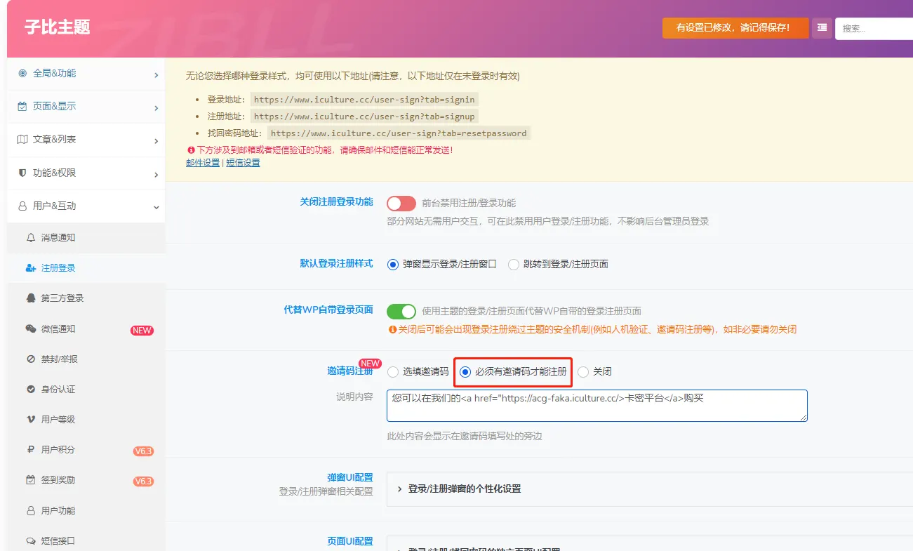Click the bell icon of 消息通知
913x551 pixels.
tap(31, 238)
